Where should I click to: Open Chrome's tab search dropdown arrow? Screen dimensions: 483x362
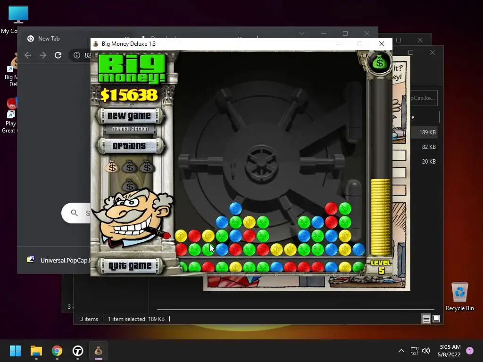(302, 33)
